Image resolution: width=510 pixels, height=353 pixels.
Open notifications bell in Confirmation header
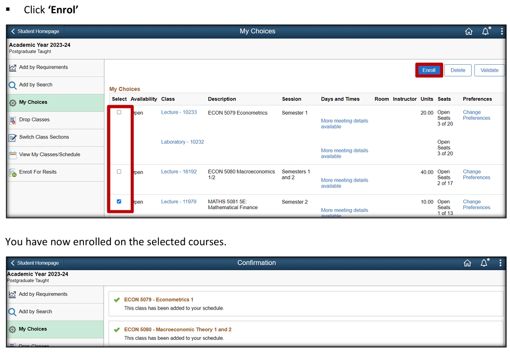point(484,263)
